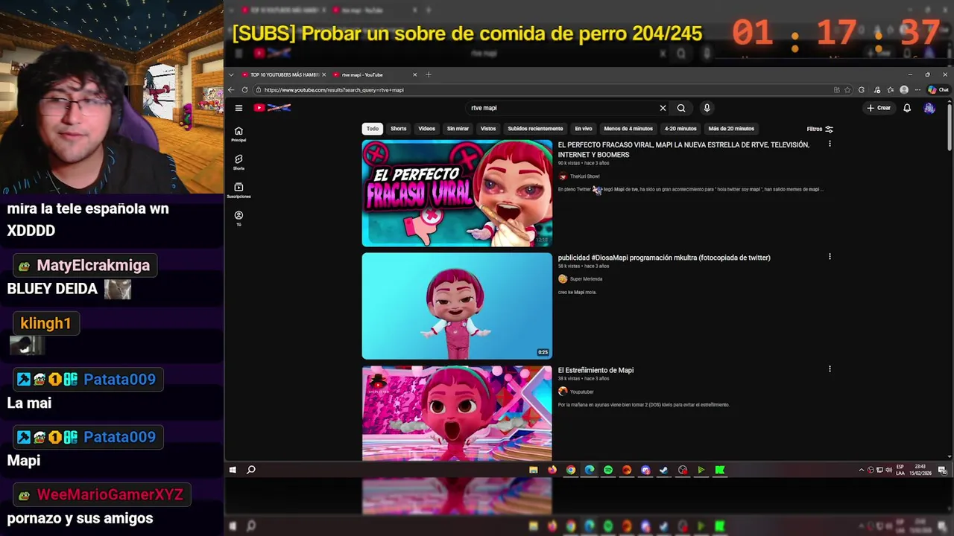Open the Kick app in the taskbar
This screenshot has width=954, height=536.
pos(720,470)
